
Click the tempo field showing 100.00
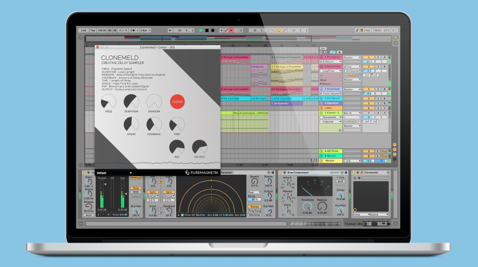pyautogui.click(x=102, y=31)
